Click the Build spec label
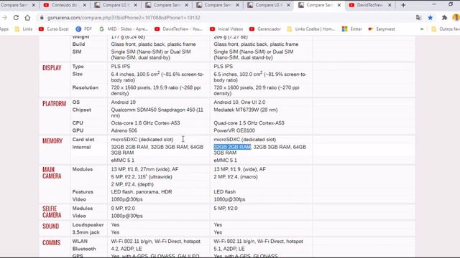460x258 pixels. 78,44
